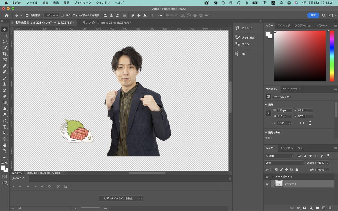
Task: Select the Brush tool in the toolbox
Action: (5, 78)
